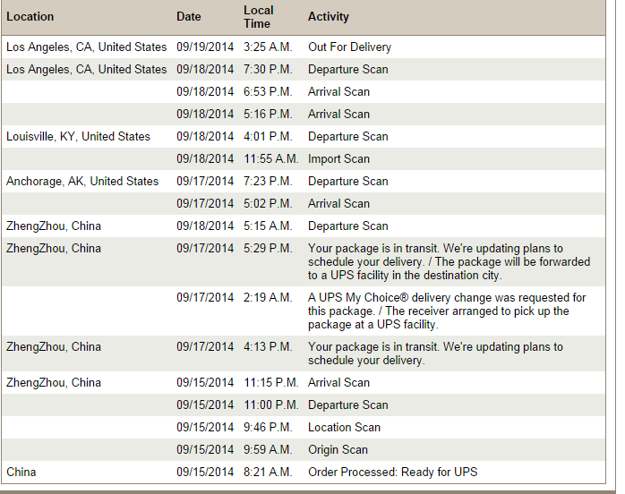Select the 8:21 A.M. time cell
The height and width of the screenshot is (494, 625).
pyautogui.click(x=268, y=473)
